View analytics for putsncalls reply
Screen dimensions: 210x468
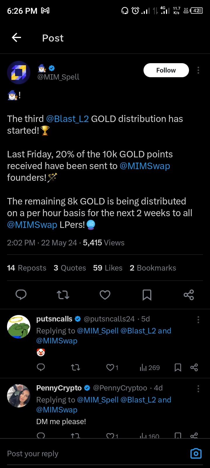pos(150,368)
